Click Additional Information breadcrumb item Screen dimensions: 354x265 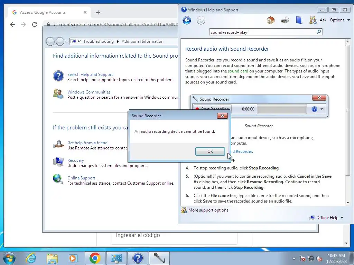point(142,41)
